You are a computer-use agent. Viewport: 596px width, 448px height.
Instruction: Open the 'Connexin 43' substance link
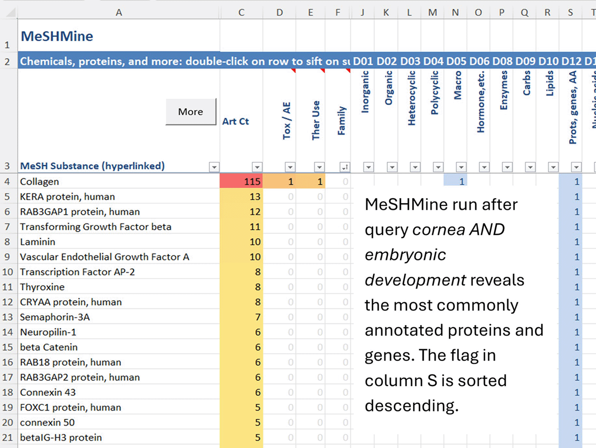point(48,392)
